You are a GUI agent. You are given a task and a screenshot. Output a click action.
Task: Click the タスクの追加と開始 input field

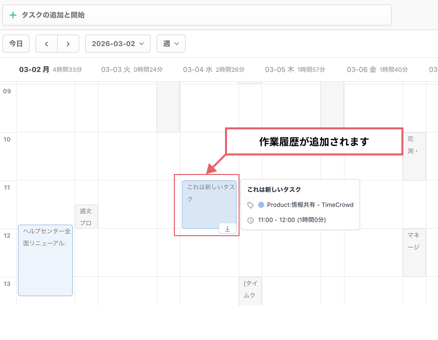click(x=150, y=15)
